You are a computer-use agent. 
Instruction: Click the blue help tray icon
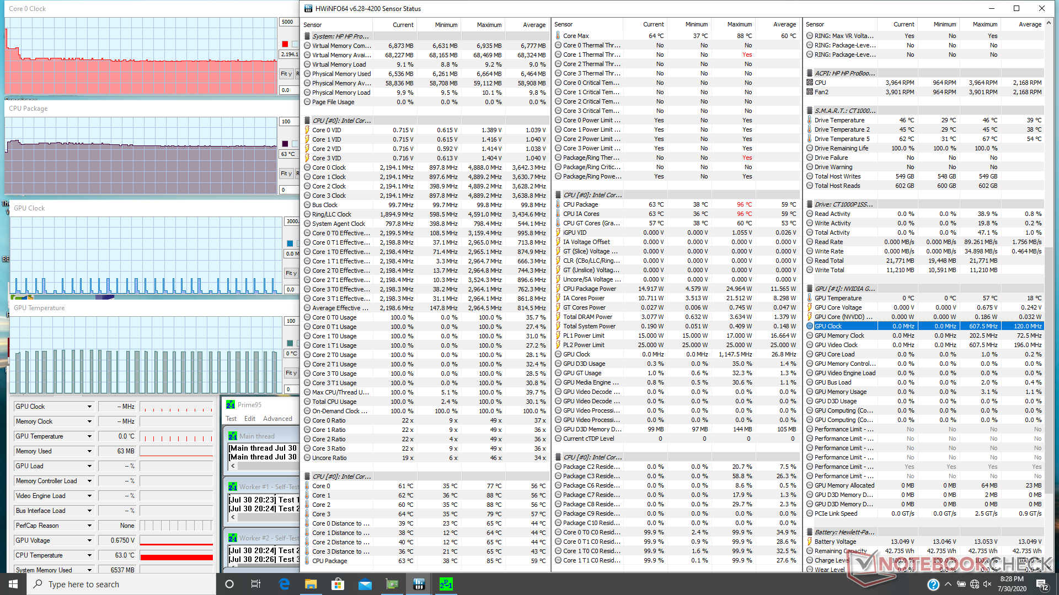click(933, 585)
